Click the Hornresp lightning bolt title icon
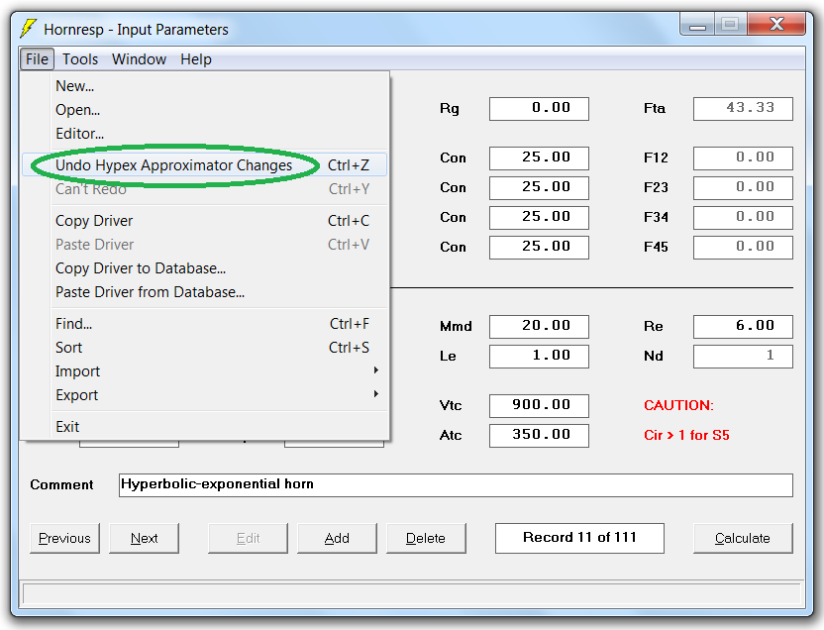Screen dimensions: 824x630 pos(29,29)
